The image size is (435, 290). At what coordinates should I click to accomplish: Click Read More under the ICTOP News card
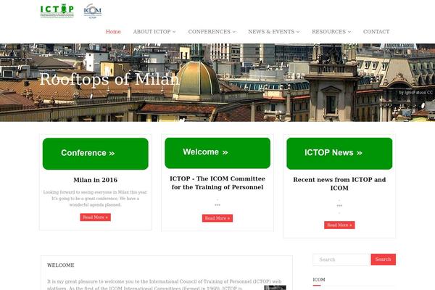point(339,225)
